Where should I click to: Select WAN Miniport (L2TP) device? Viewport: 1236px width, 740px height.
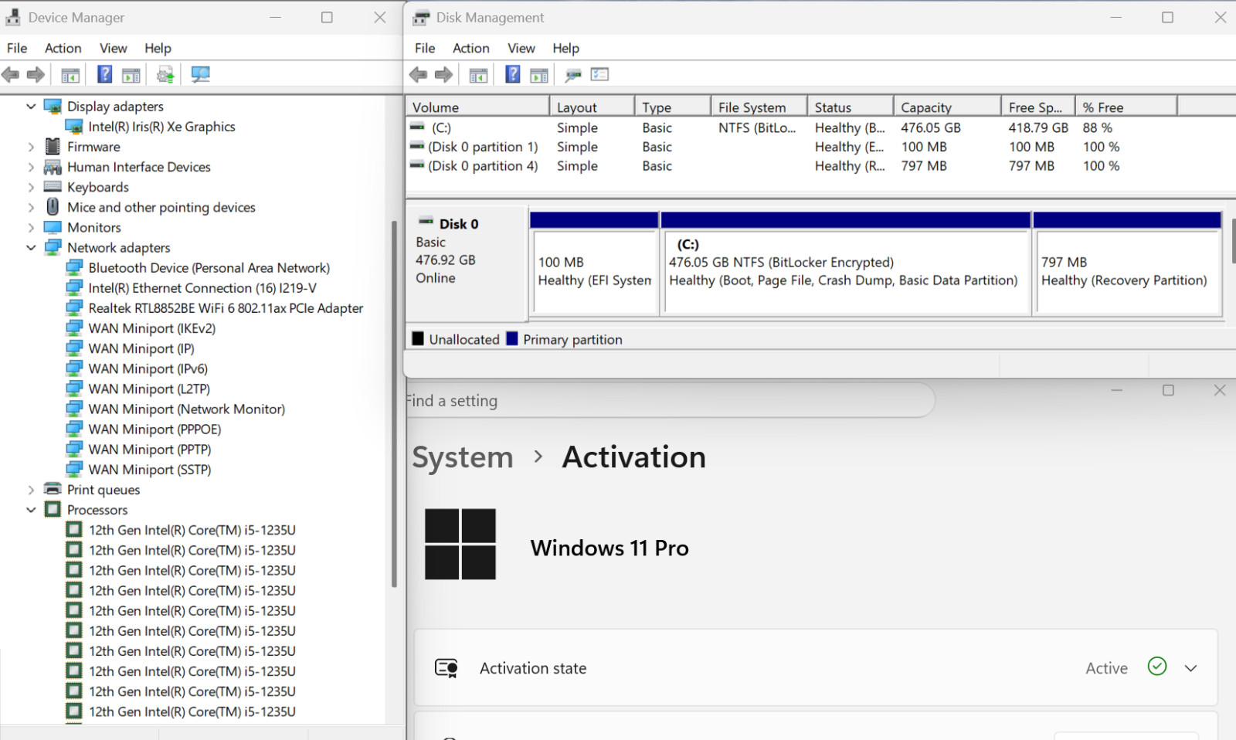pyautogui.click(x=149, y=389)
